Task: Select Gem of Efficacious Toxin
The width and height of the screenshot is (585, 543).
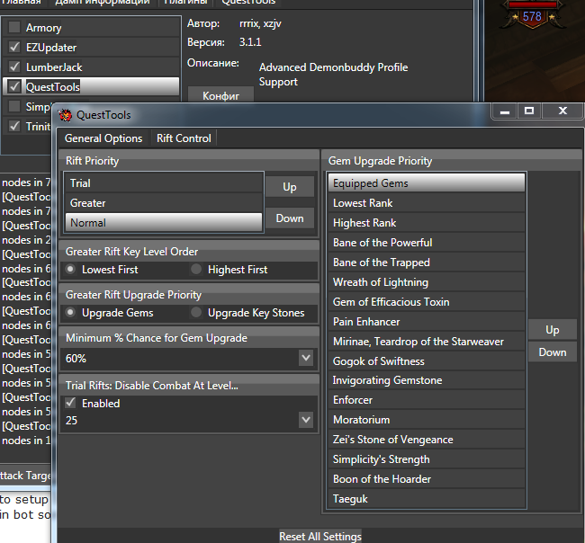Action: tap(427, 301)
